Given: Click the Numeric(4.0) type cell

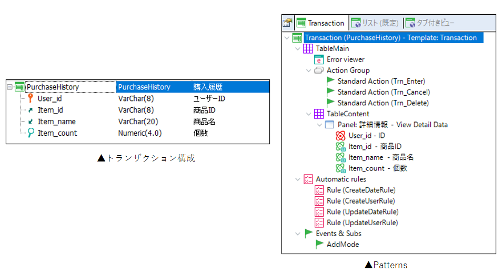Looking at the screenshot, I should 139,133.
